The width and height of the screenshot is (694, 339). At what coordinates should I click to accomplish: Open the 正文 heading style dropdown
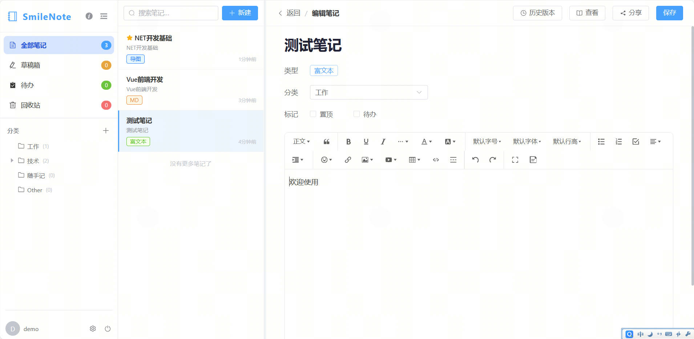301,142
